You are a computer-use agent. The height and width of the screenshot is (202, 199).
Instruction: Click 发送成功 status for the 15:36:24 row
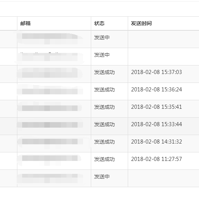pyautogui.click(x=104, y=90)
